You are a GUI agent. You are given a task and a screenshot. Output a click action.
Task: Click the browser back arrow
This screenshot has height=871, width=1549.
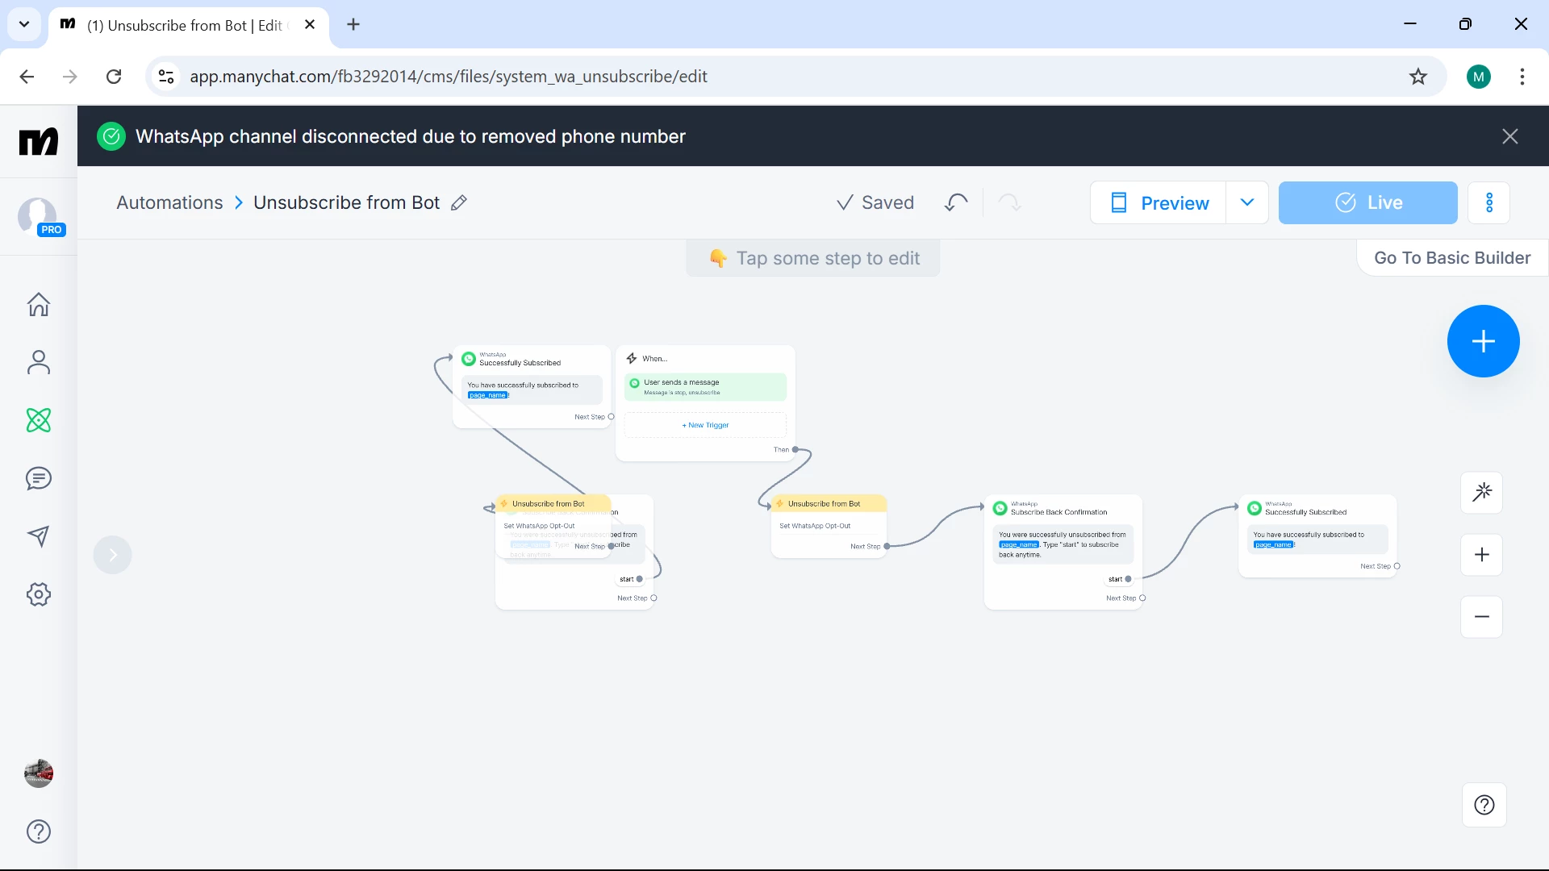coord(27,77)
